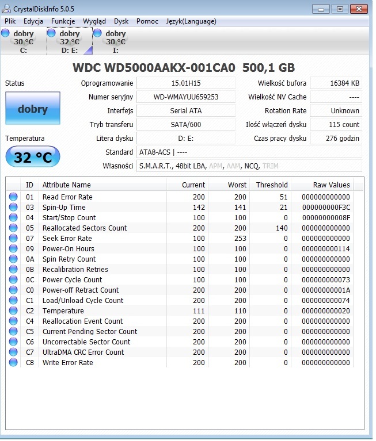Click the status orb for Power-On Hours

point(13,248)
